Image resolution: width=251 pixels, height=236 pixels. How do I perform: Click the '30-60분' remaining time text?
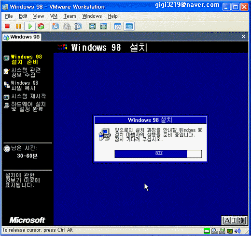tap(27, 156)
